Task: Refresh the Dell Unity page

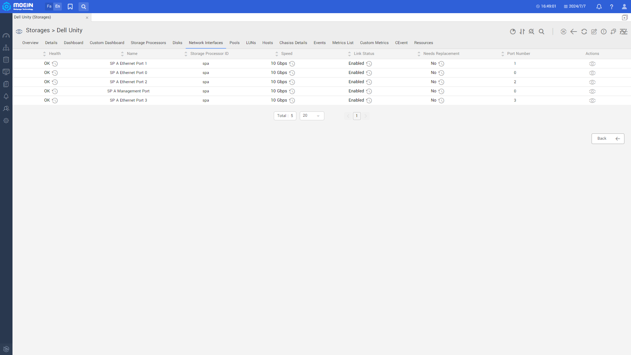Action: point(584,32)
